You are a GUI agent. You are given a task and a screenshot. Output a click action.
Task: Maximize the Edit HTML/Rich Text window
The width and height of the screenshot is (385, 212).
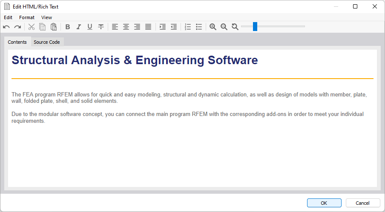(x=355, y=6)
